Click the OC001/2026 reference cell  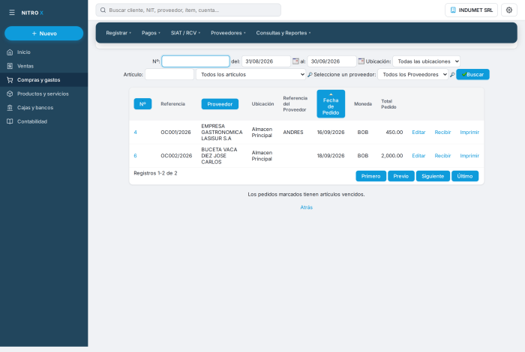point(175,133)
